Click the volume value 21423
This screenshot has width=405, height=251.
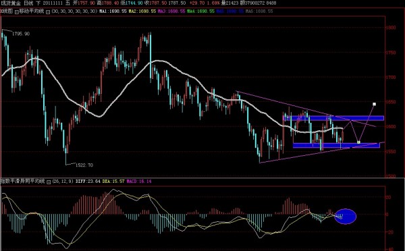point(232,3)
